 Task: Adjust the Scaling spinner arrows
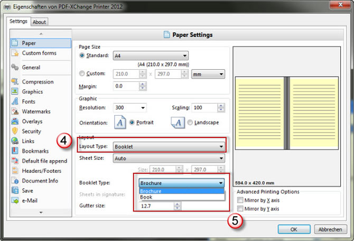point(221,108)
